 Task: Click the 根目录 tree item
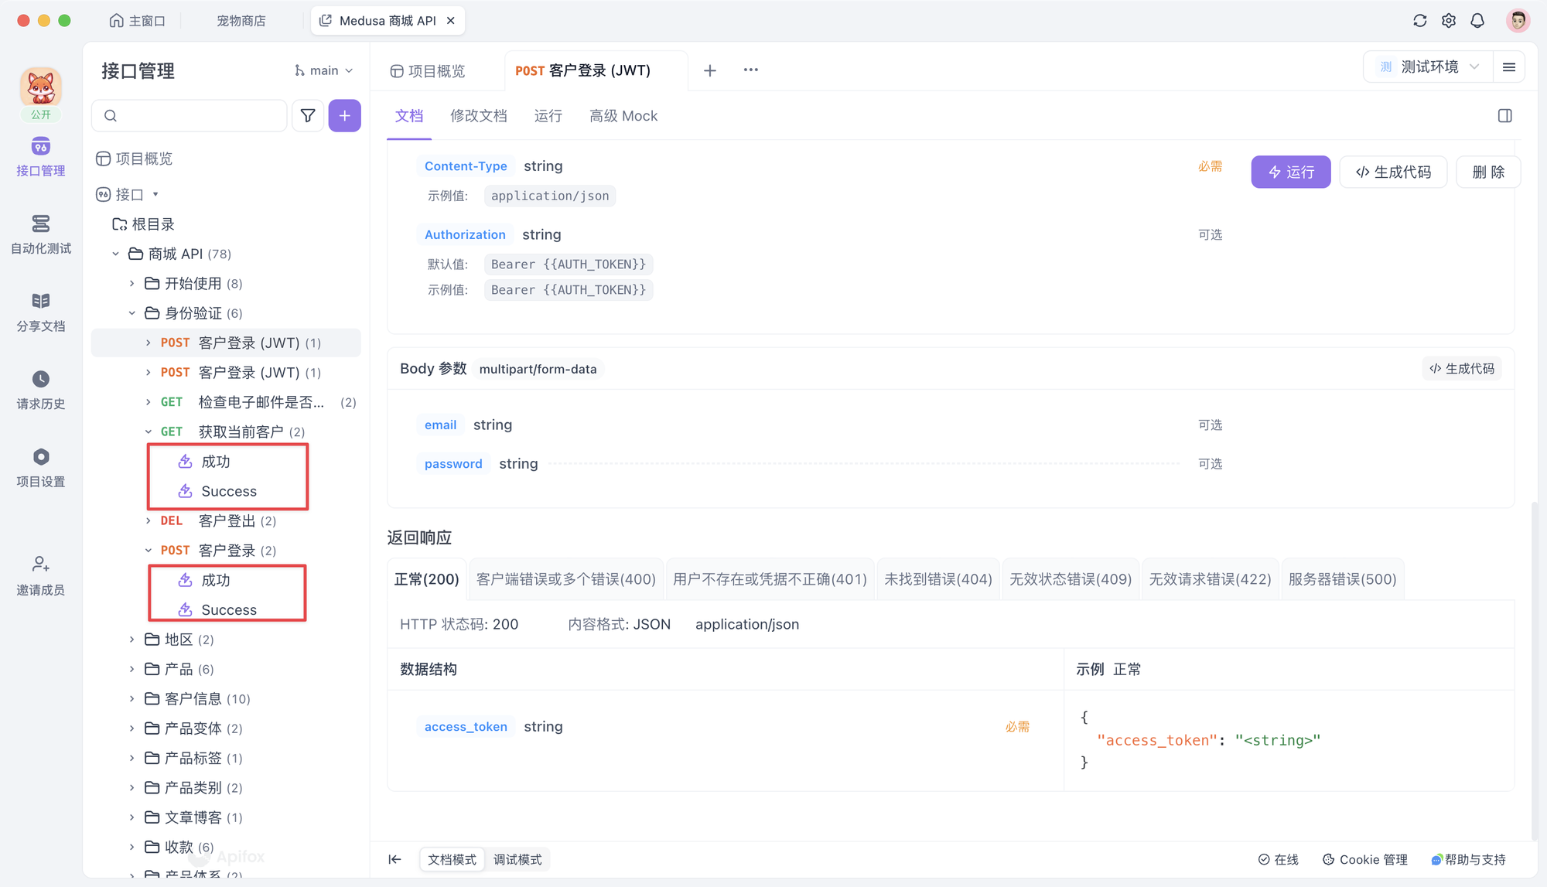pos(144,224)
